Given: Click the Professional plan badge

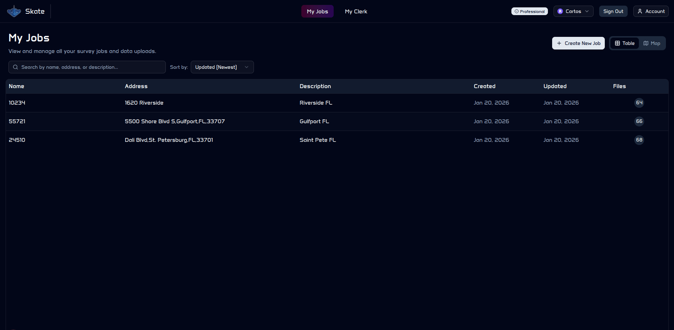Looking at the screenshot, I should (x=529, y=11).
